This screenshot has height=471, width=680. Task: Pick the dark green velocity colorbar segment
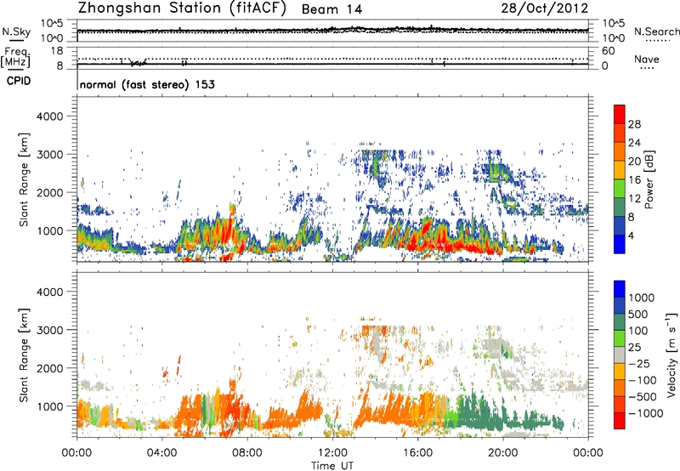[x=620, y=322]
